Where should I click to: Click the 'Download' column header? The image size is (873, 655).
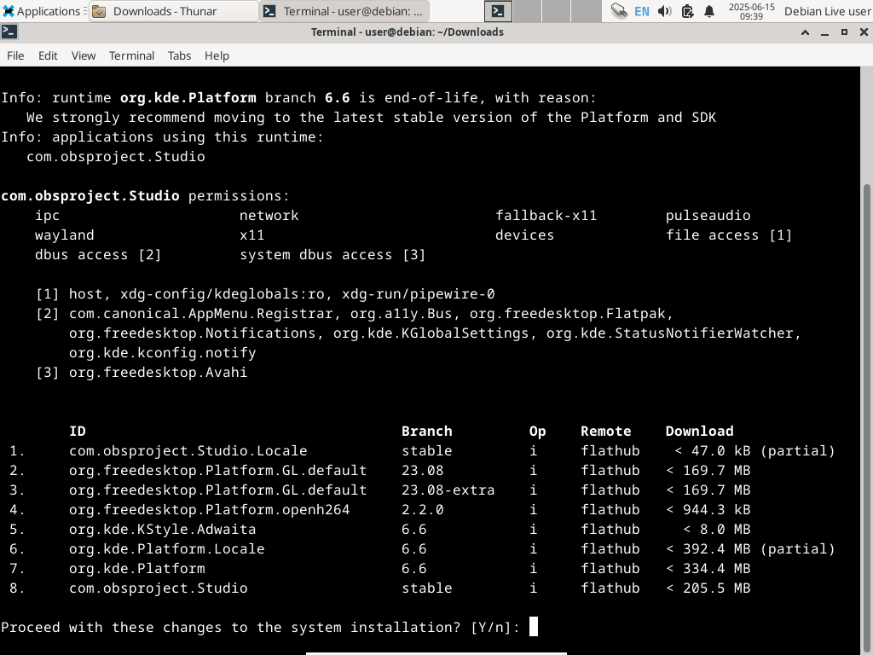tap(699, 431)
